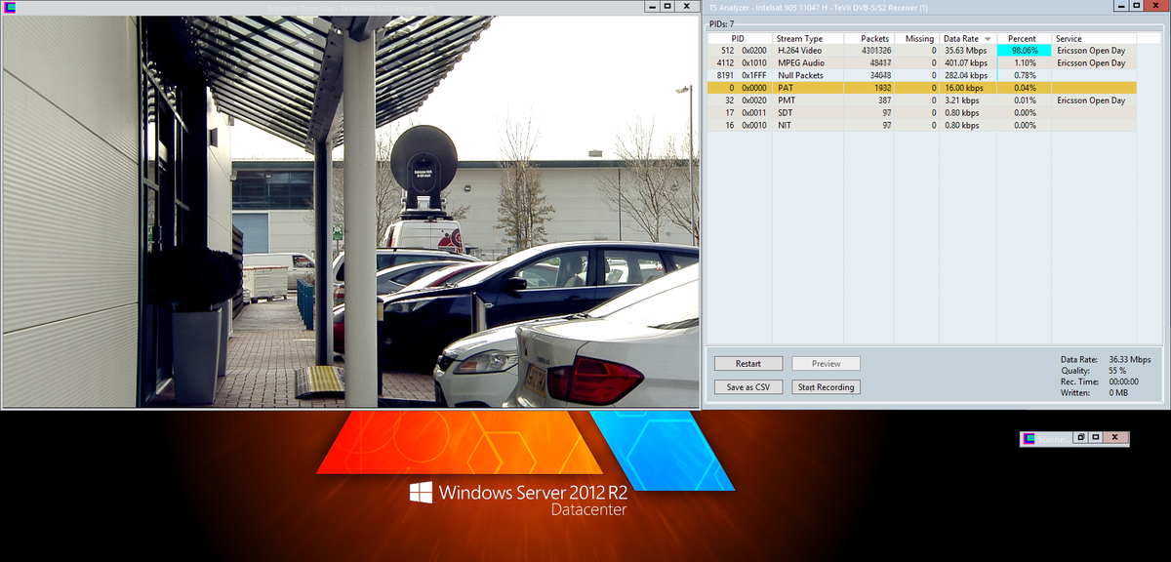The width and height of the screenshot is (1171, 562).
Task: Click the live video preview image
Action: (x=350, y=211)
